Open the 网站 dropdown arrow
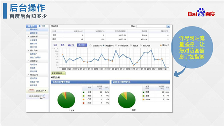The width and height of the screenshot is (224, 126). point(168,26)
